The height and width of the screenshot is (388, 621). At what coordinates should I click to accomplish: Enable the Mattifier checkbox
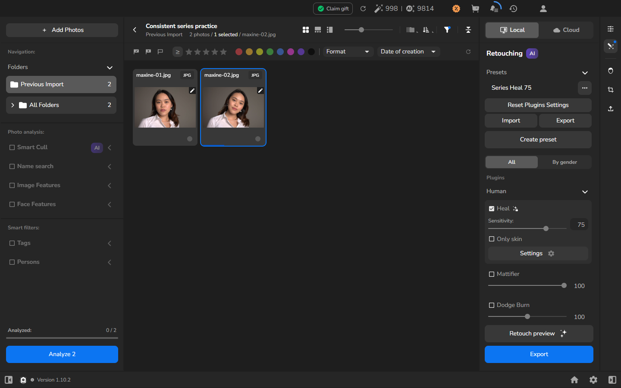tap(492, 274)
